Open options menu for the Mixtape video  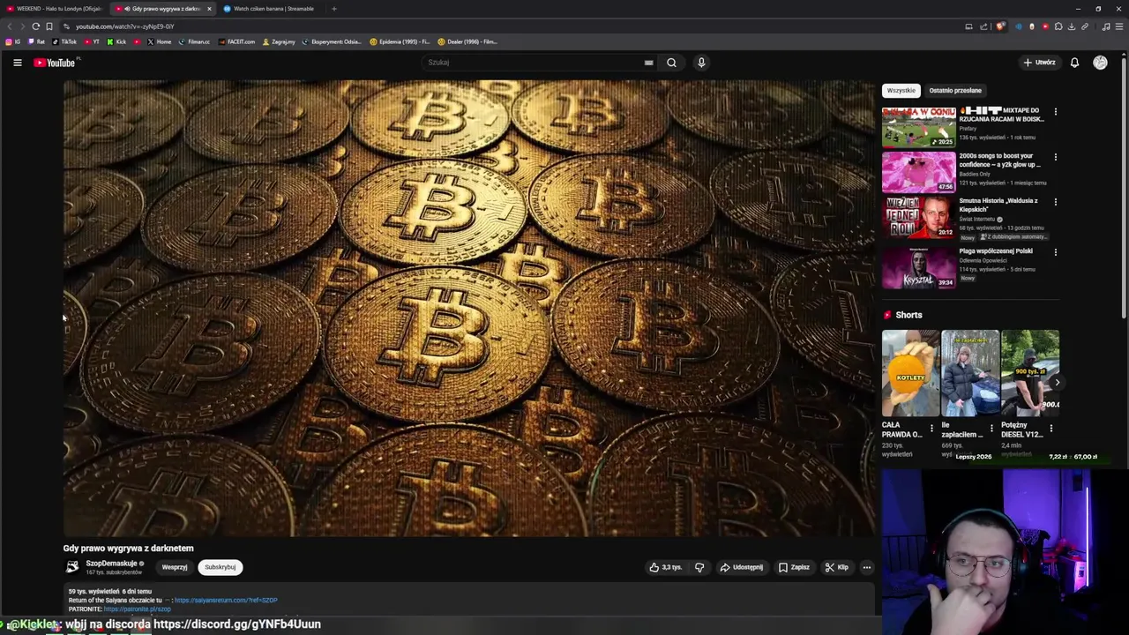click(1055, 112)
